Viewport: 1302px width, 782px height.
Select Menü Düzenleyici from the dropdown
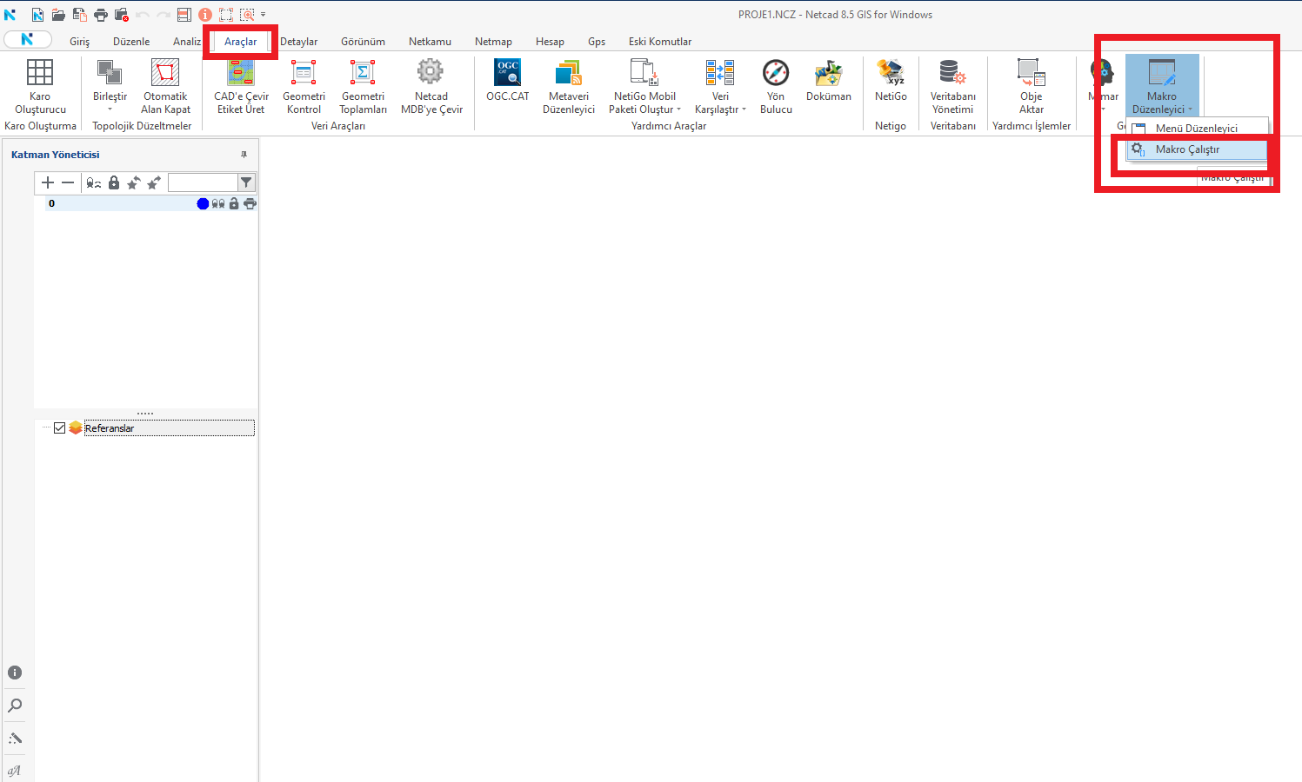point(1197,129)
